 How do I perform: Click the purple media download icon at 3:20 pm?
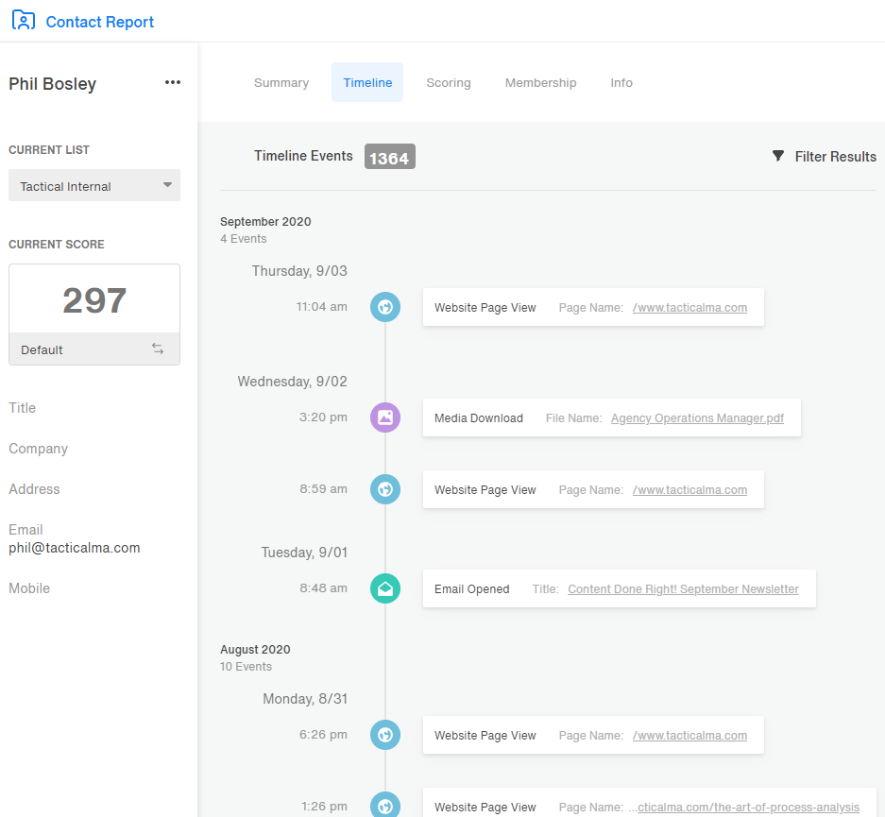[385, 417]
